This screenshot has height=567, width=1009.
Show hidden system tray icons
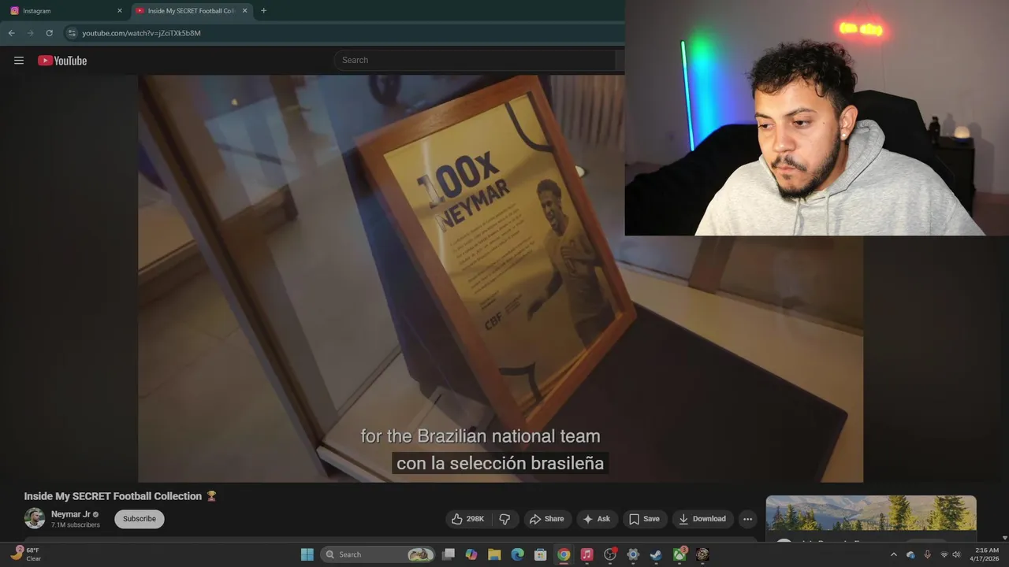click(894, 554)
